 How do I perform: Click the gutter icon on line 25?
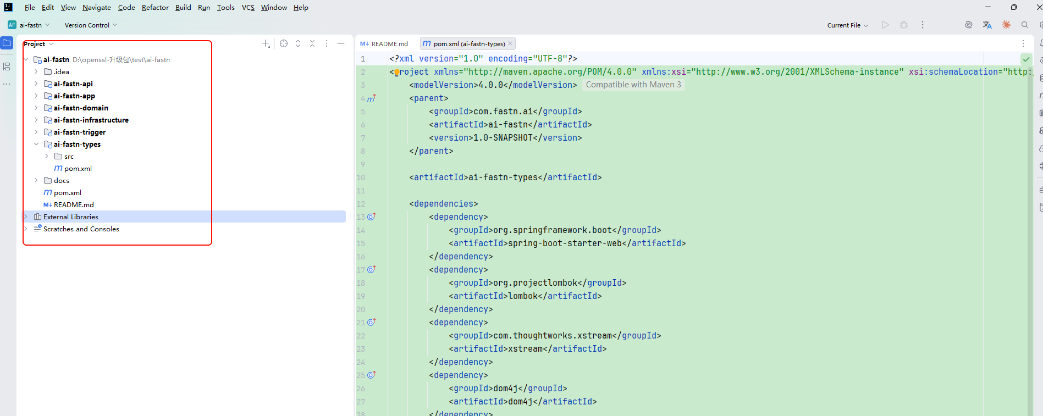coord(371,375)
